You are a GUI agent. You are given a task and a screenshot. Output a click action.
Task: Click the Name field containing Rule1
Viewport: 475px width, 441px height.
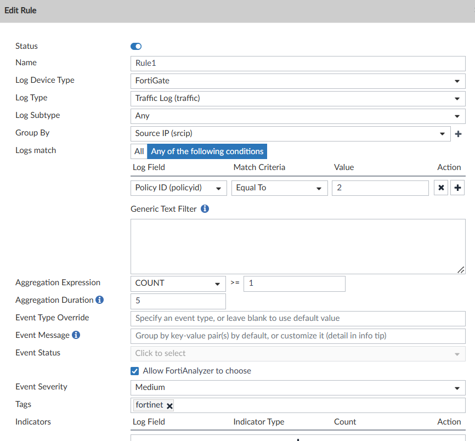tap(298, 63)
